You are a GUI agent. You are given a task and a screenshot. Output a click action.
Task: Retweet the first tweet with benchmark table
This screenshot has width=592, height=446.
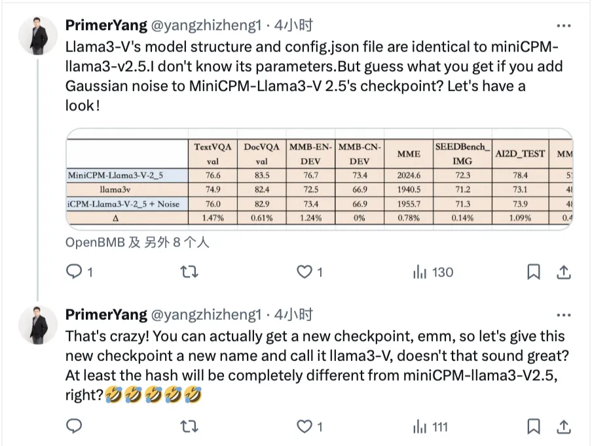[189, 271]
